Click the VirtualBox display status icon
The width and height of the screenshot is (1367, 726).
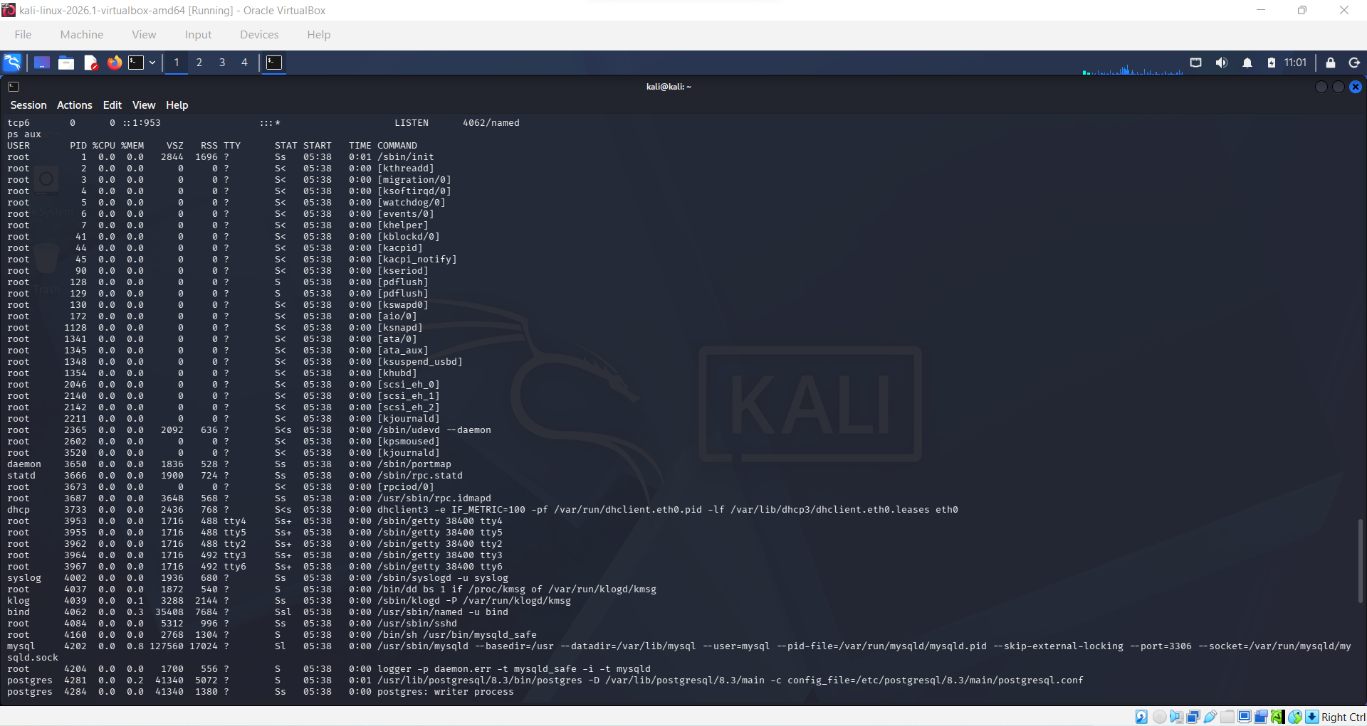1245,717
